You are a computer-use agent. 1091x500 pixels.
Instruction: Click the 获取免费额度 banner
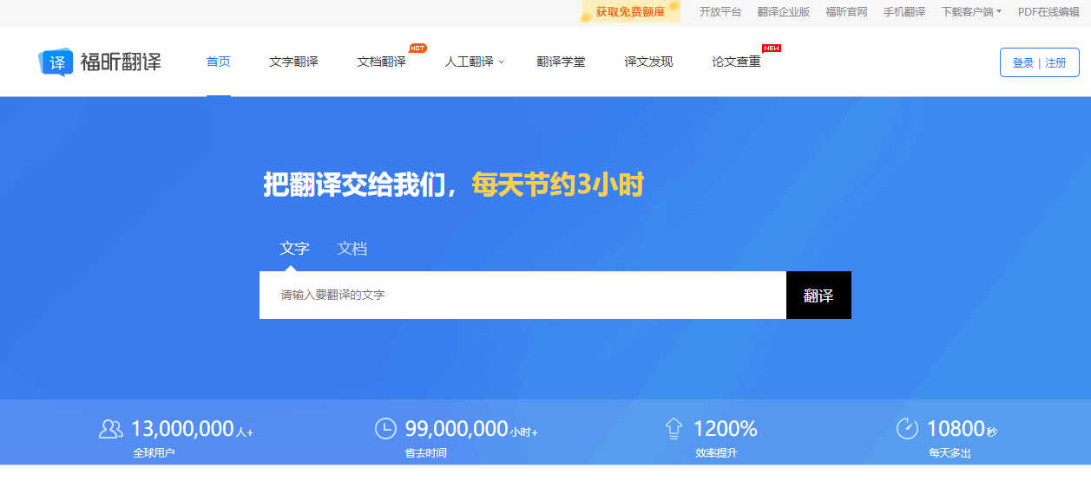point(631,11)
